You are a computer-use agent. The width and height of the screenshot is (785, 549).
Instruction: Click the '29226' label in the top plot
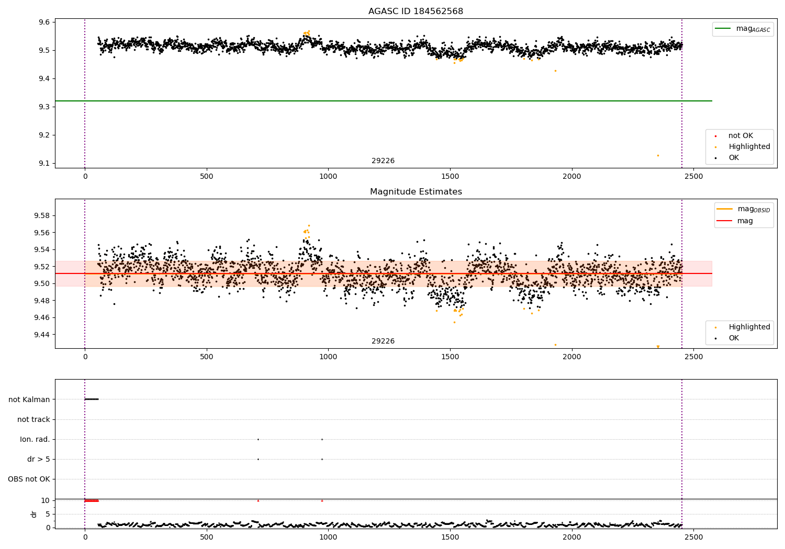pos(383,161)
